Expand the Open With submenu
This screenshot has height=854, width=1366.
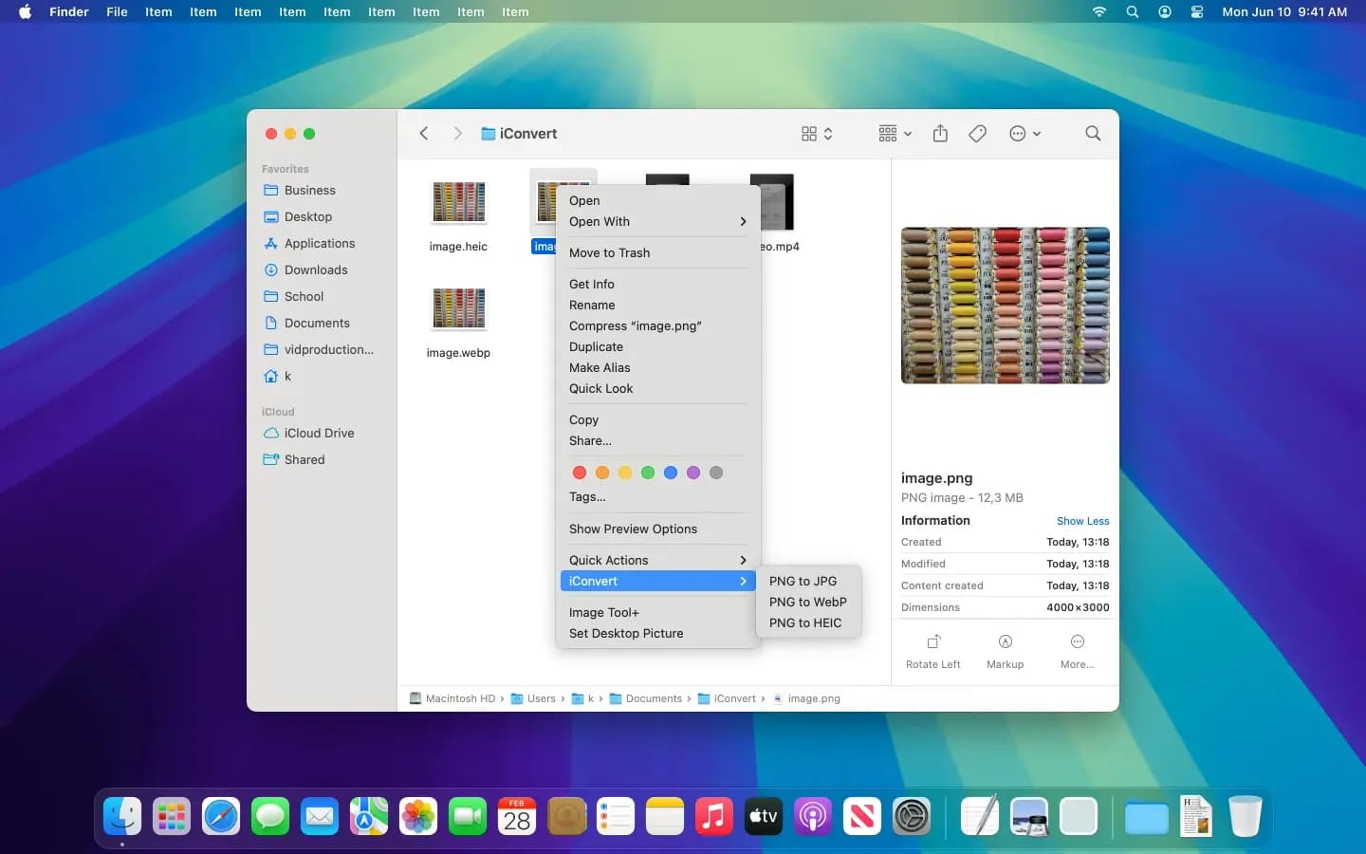click(x=657, y=222)
